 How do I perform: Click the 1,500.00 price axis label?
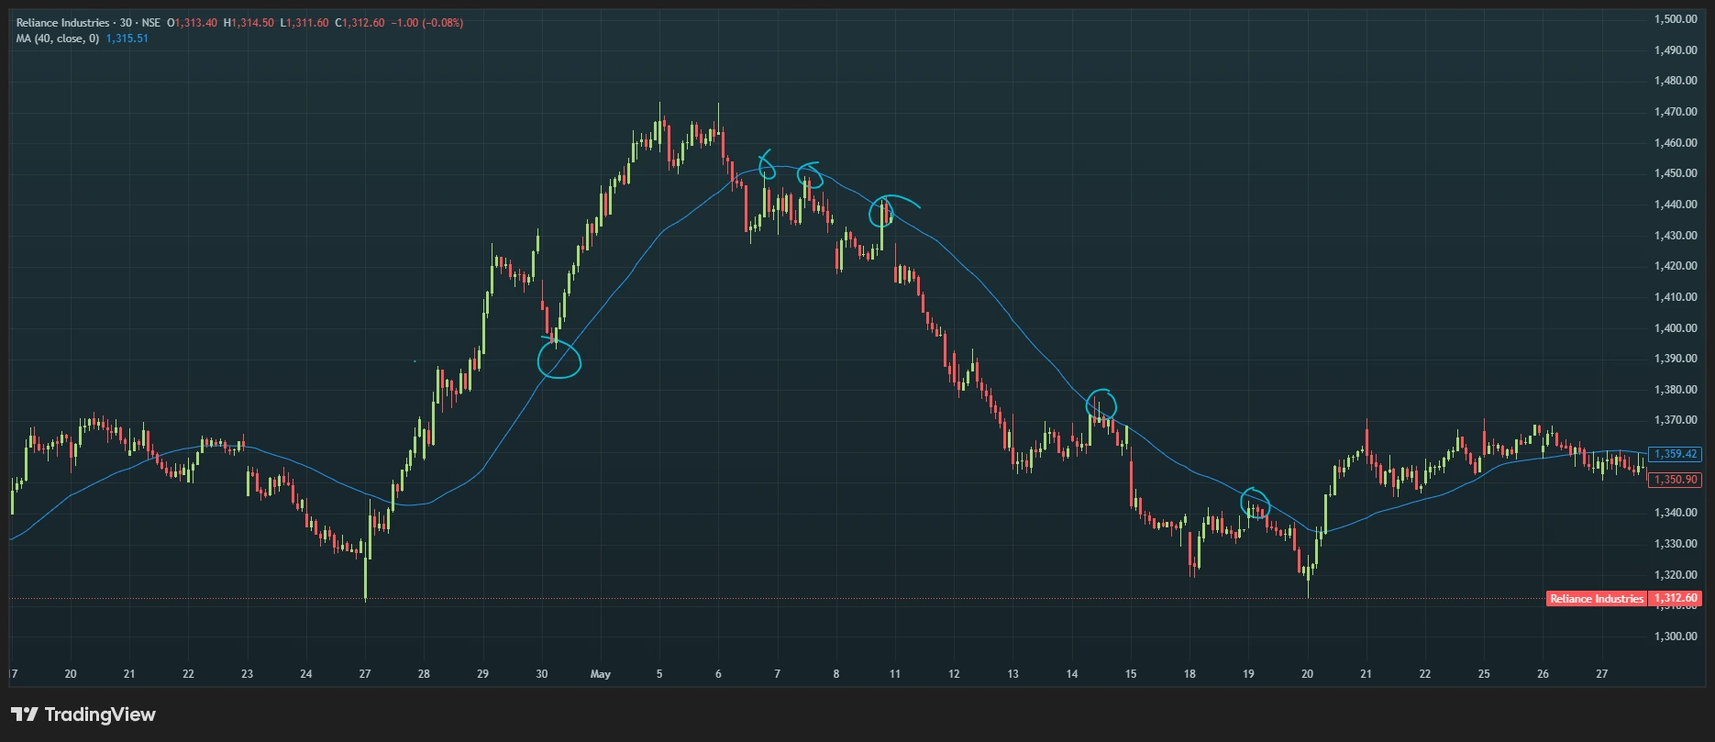1676,19
